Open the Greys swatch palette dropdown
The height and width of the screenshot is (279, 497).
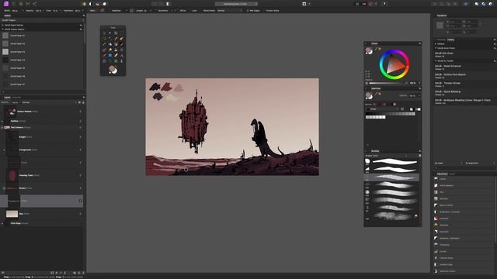(x=383, y=109)
